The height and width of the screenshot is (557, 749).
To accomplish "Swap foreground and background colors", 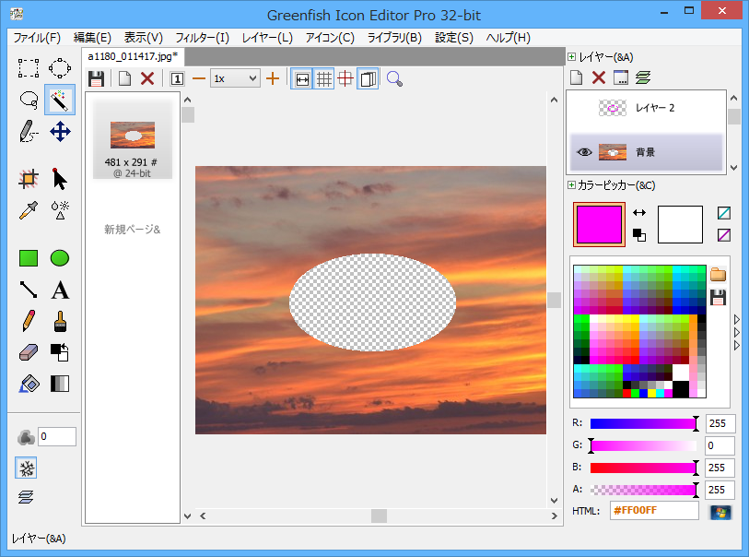I will 638,213.
